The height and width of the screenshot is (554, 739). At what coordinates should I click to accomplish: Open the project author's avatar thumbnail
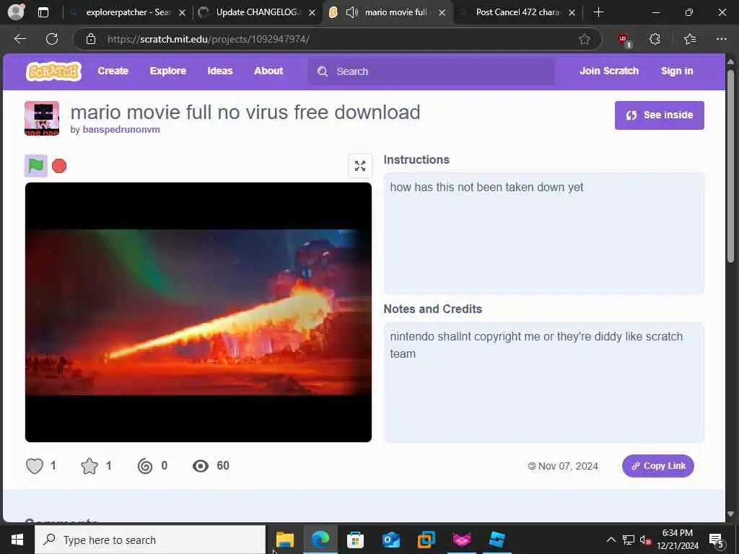tap(42, 118)
